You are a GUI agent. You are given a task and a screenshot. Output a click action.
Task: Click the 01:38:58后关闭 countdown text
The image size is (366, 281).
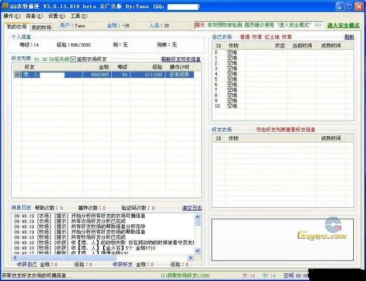52,60
